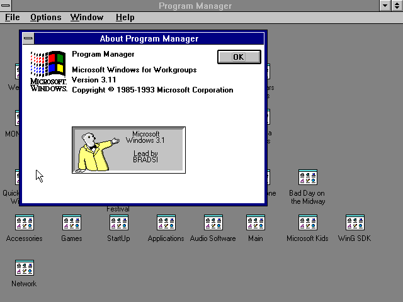Open the Options menu

click(46, 17)
